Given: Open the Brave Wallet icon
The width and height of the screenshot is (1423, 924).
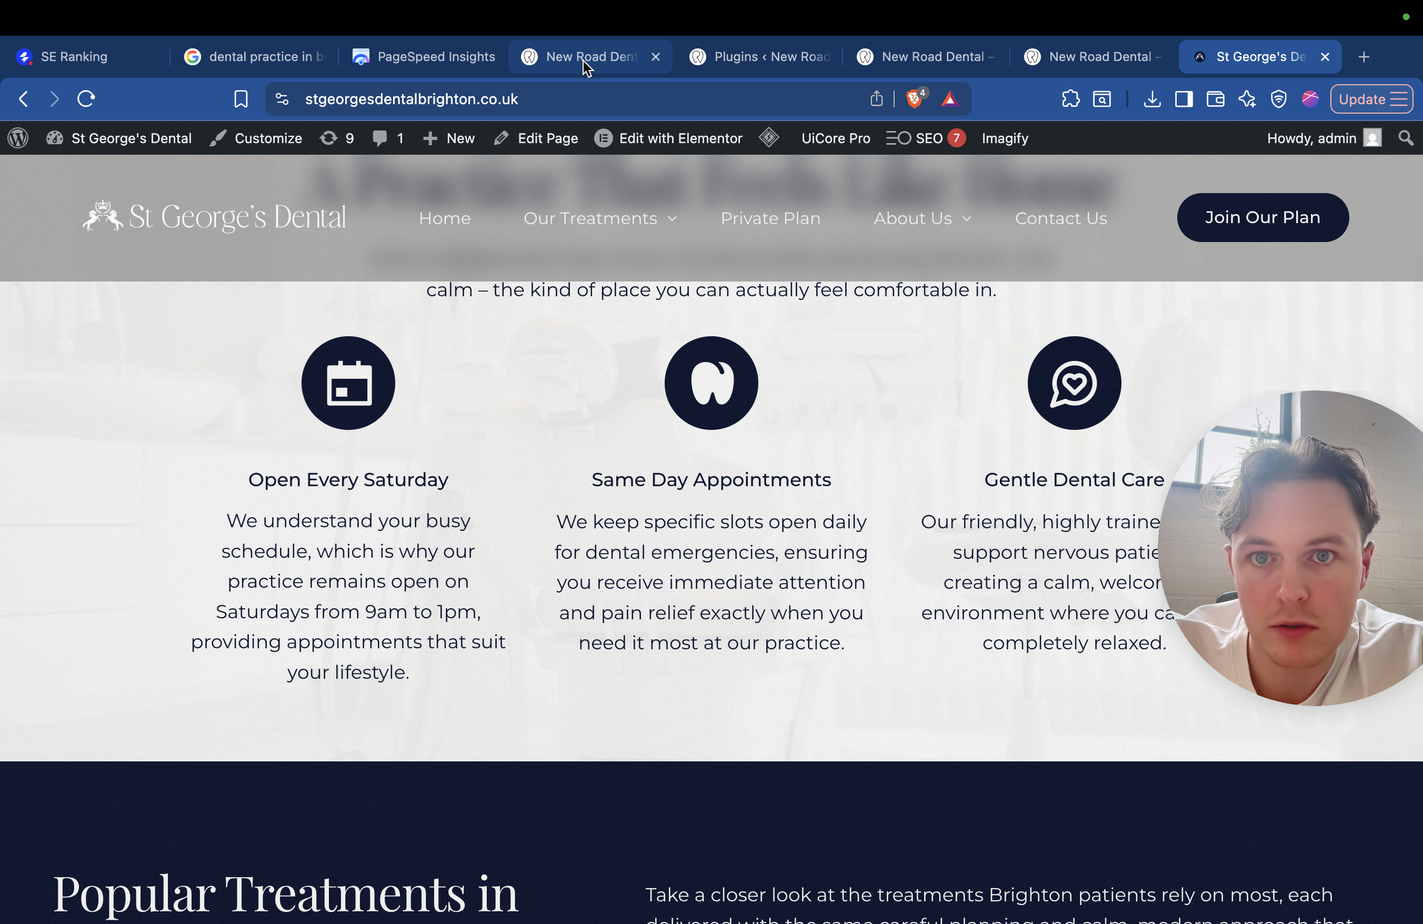Looking at the screenshot, I should [1215, 98].
